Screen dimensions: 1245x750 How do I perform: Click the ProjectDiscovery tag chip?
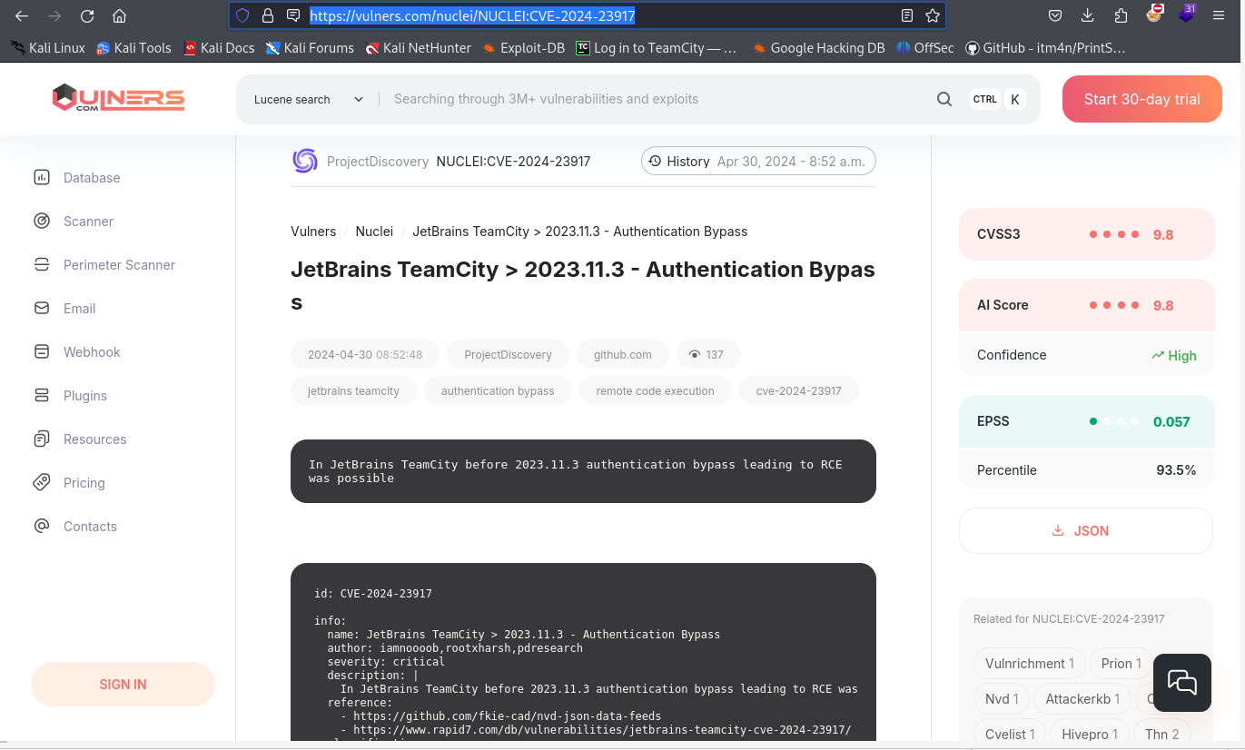[508, 354]
